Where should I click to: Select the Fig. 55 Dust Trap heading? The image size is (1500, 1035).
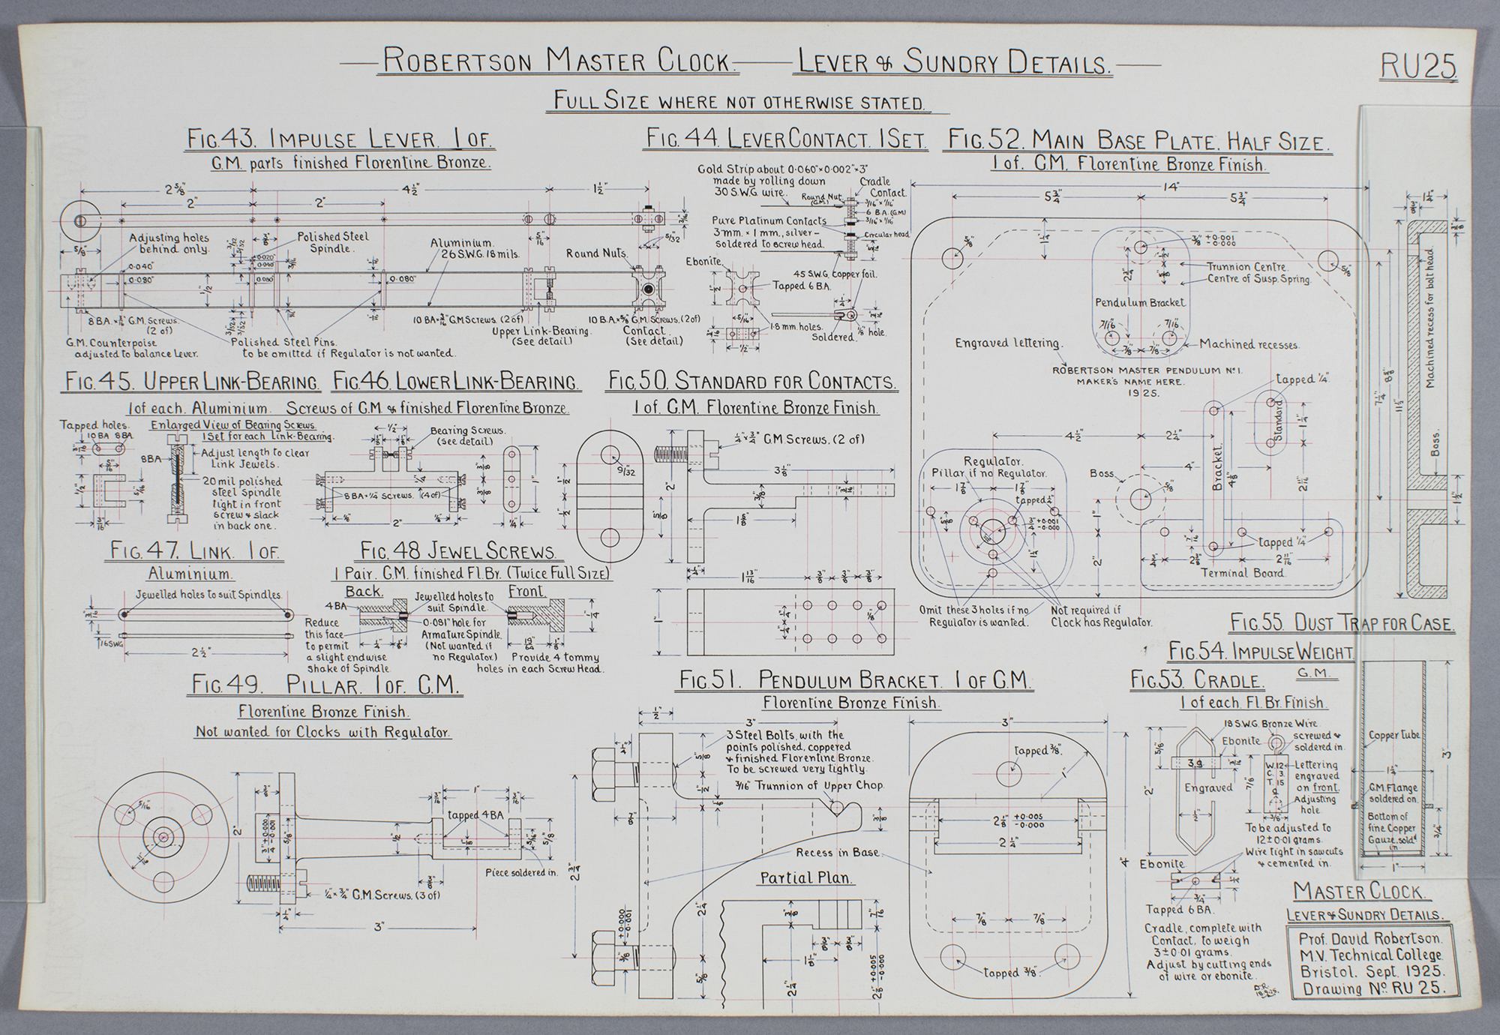1342,622
